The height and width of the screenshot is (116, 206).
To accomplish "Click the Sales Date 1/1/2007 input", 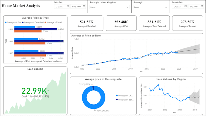I will click(x=62, y=6).
